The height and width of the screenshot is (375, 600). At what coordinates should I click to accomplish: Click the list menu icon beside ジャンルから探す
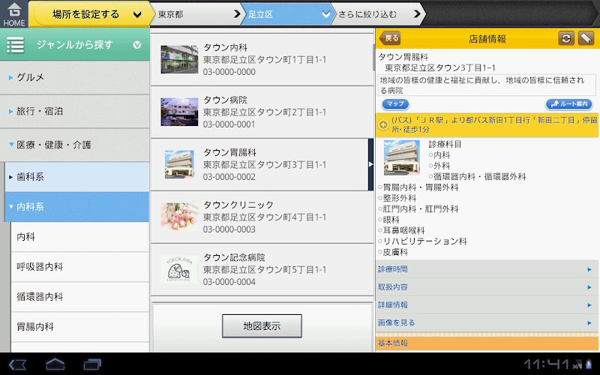click(15, 45)
